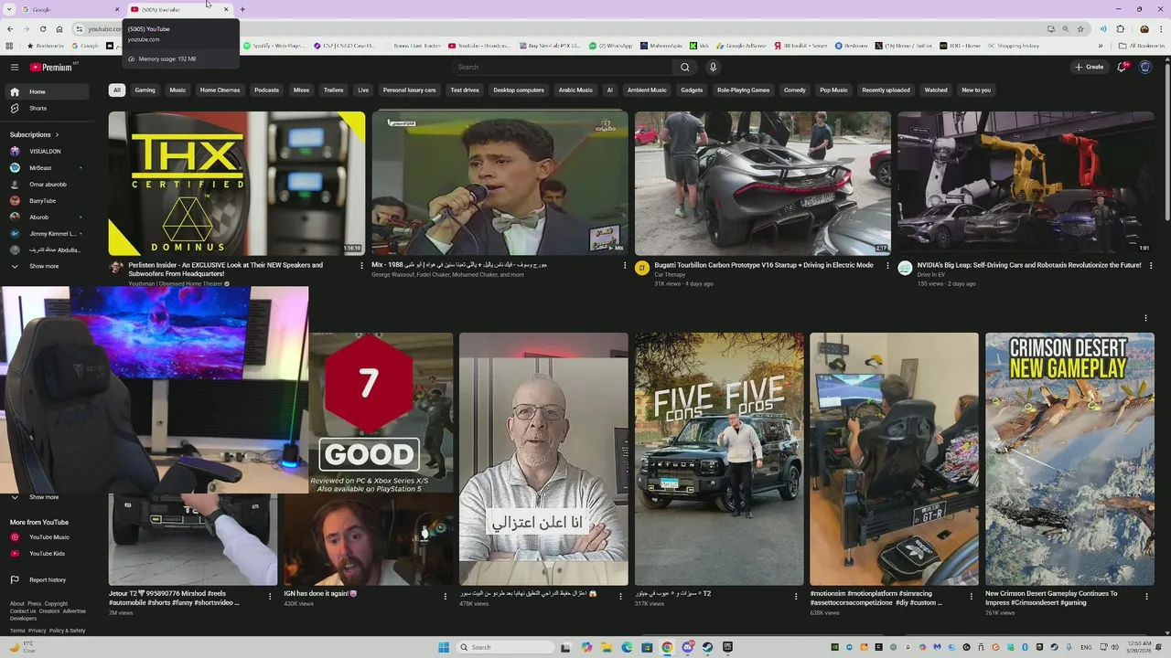Expand the Subscriptions section chevron
The image size is (1171, 658).
pos(57,134)
